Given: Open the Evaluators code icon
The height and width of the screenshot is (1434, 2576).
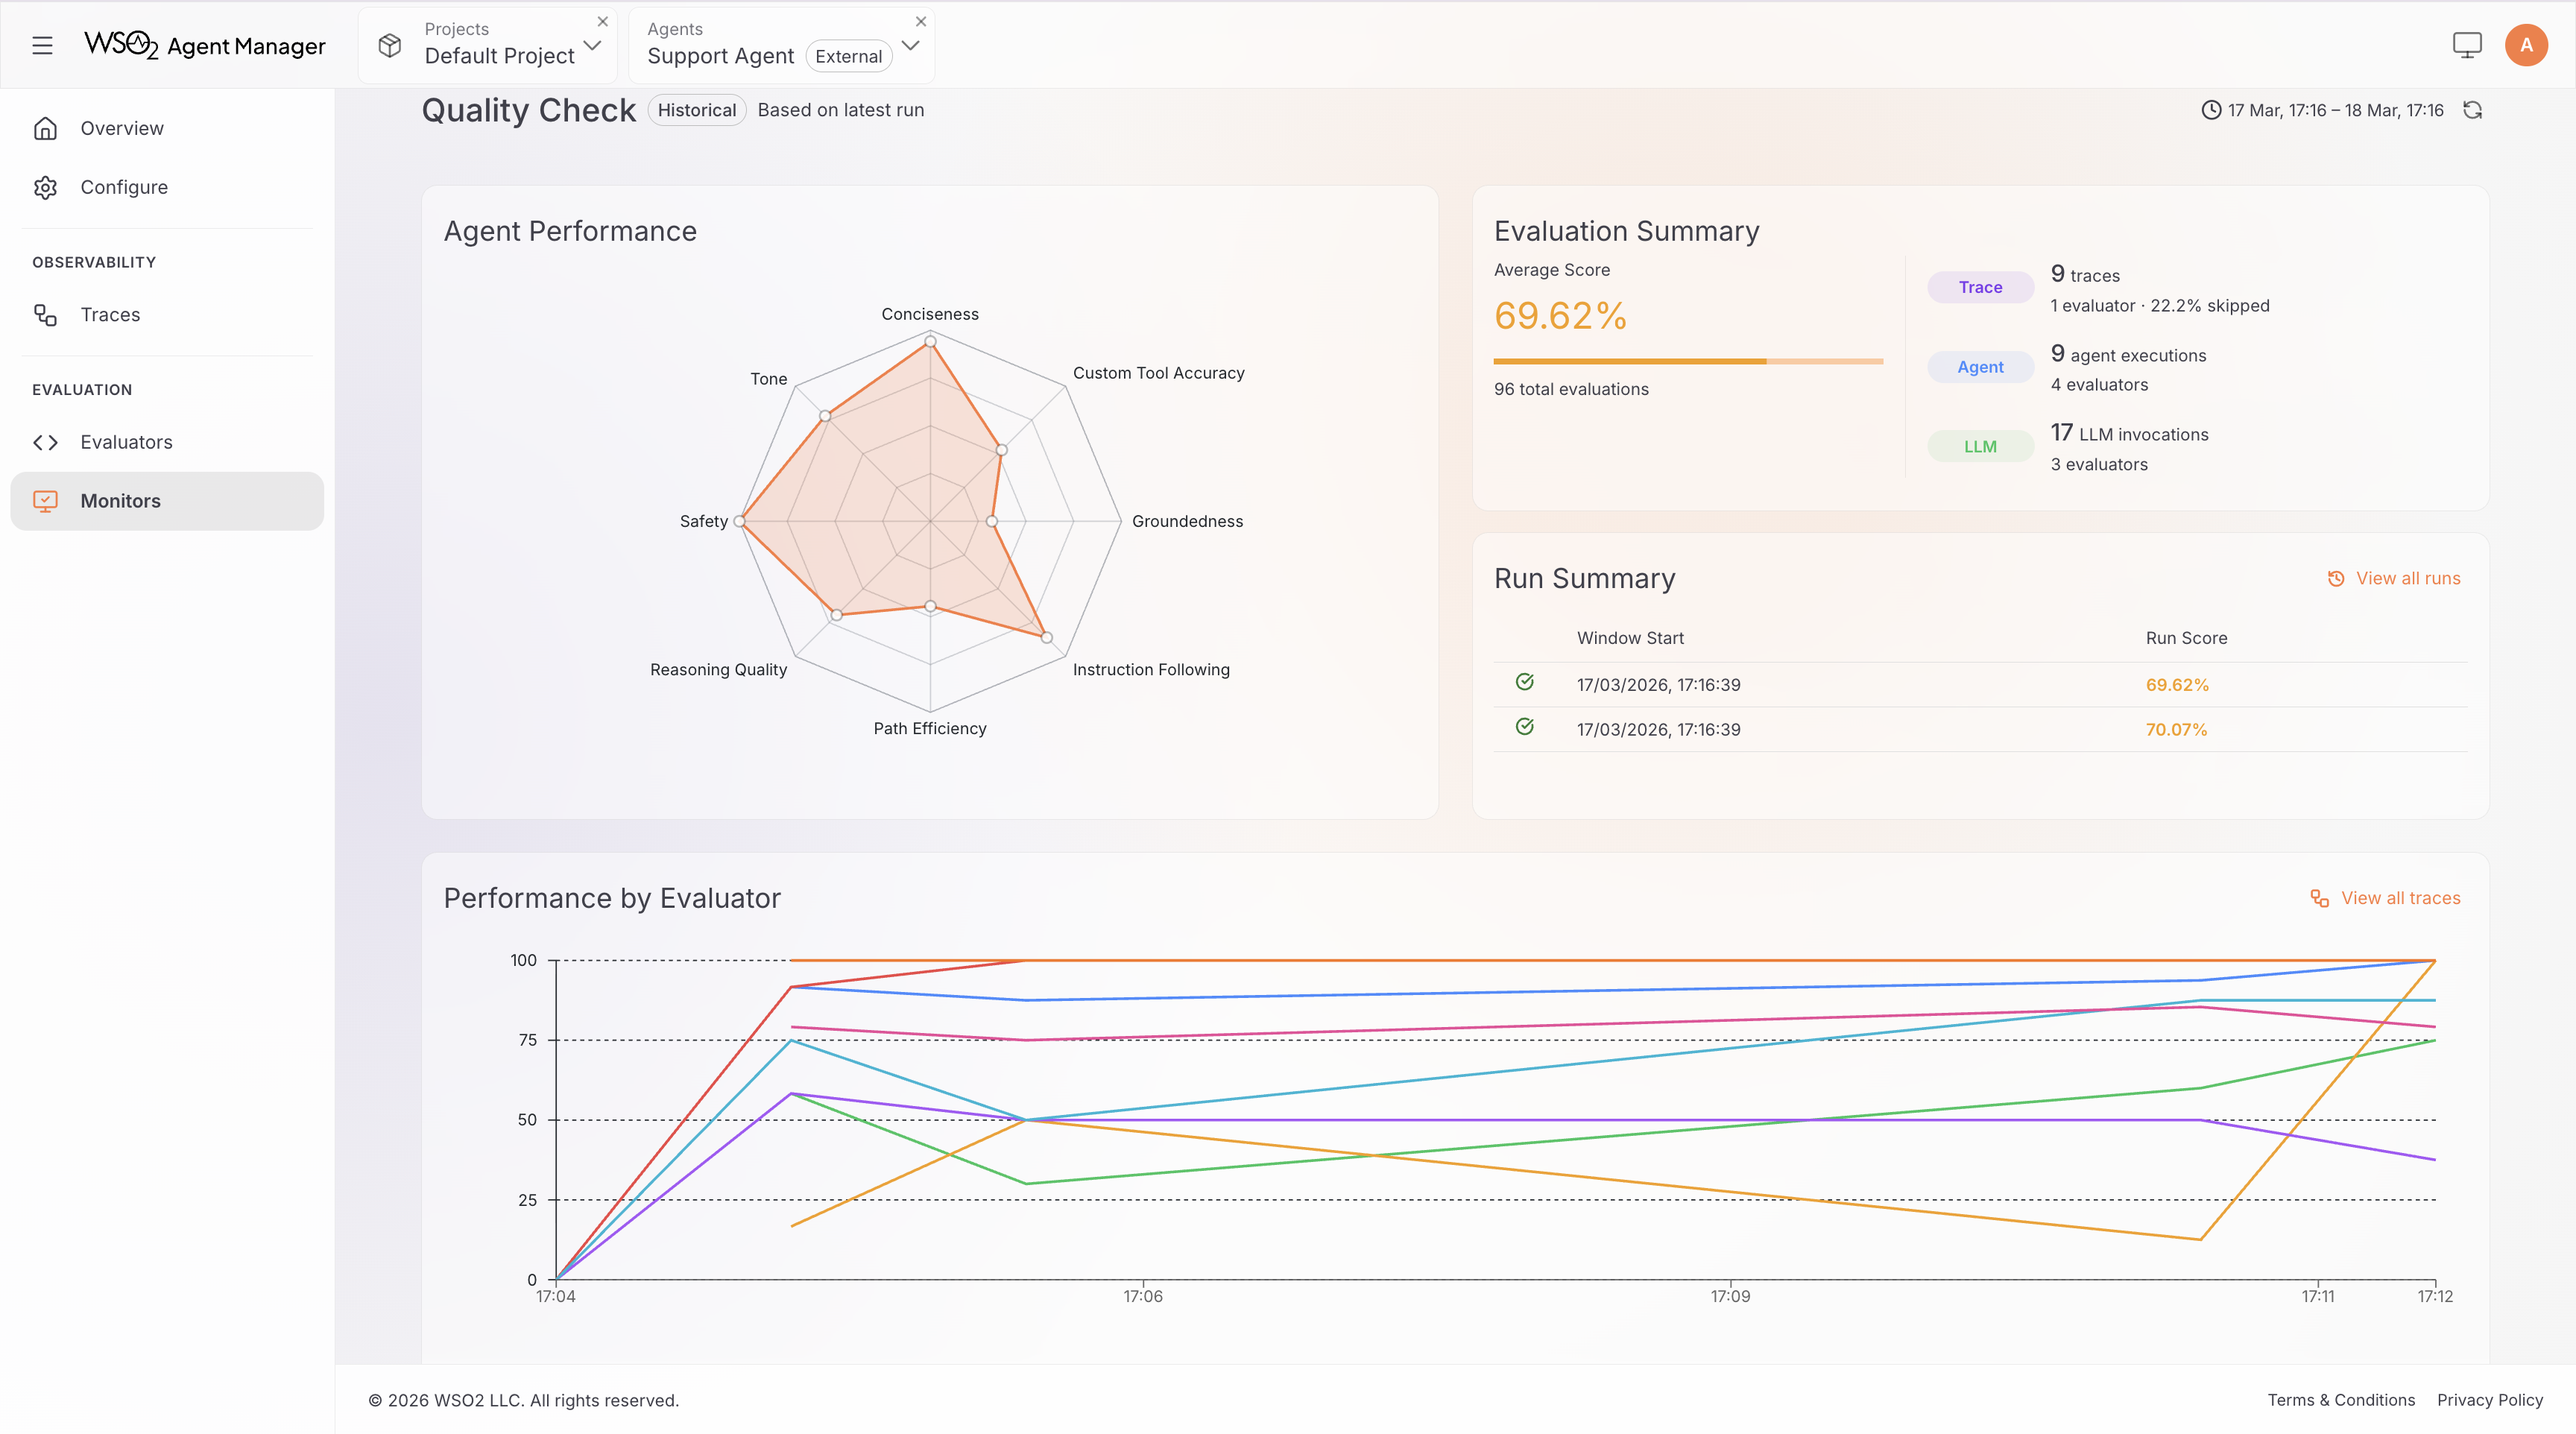Looking at the screenshot, I should [x=45, y=442].
